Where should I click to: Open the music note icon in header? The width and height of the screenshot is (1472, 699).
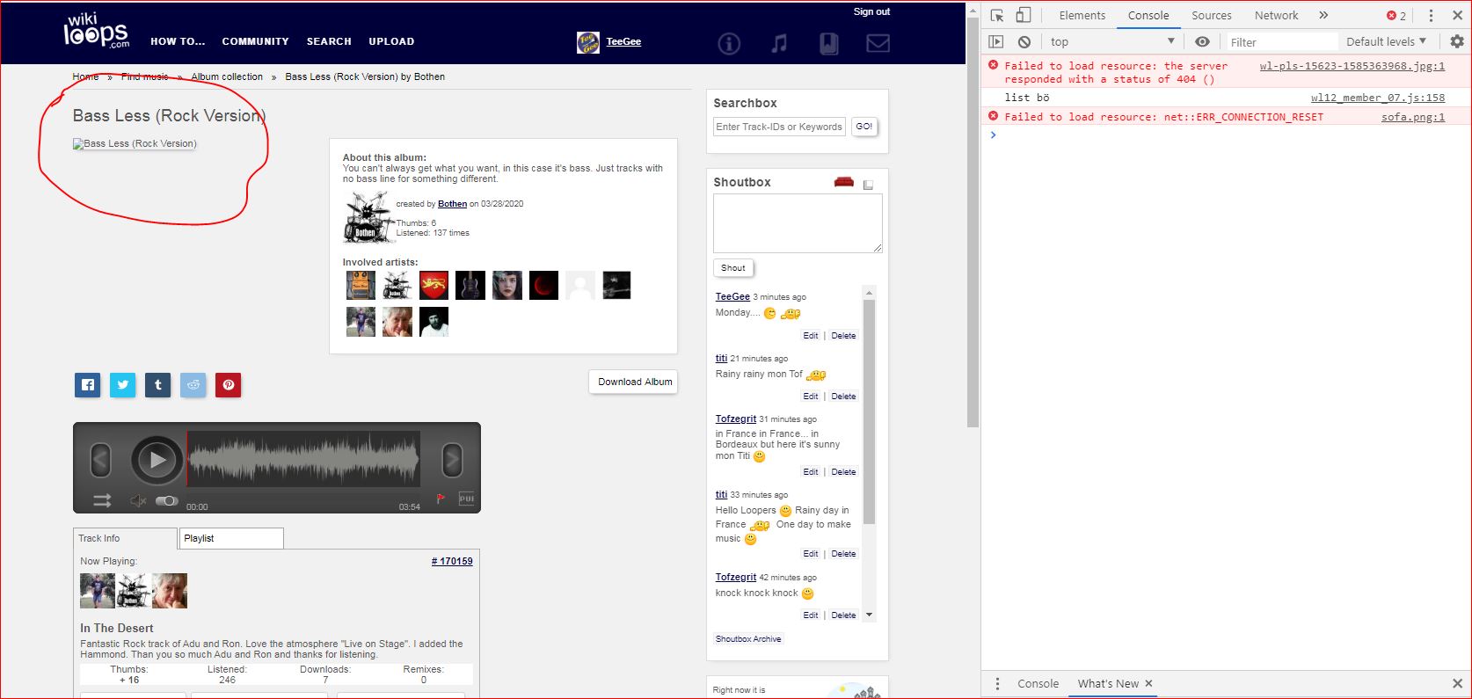(x=779, y=43)
